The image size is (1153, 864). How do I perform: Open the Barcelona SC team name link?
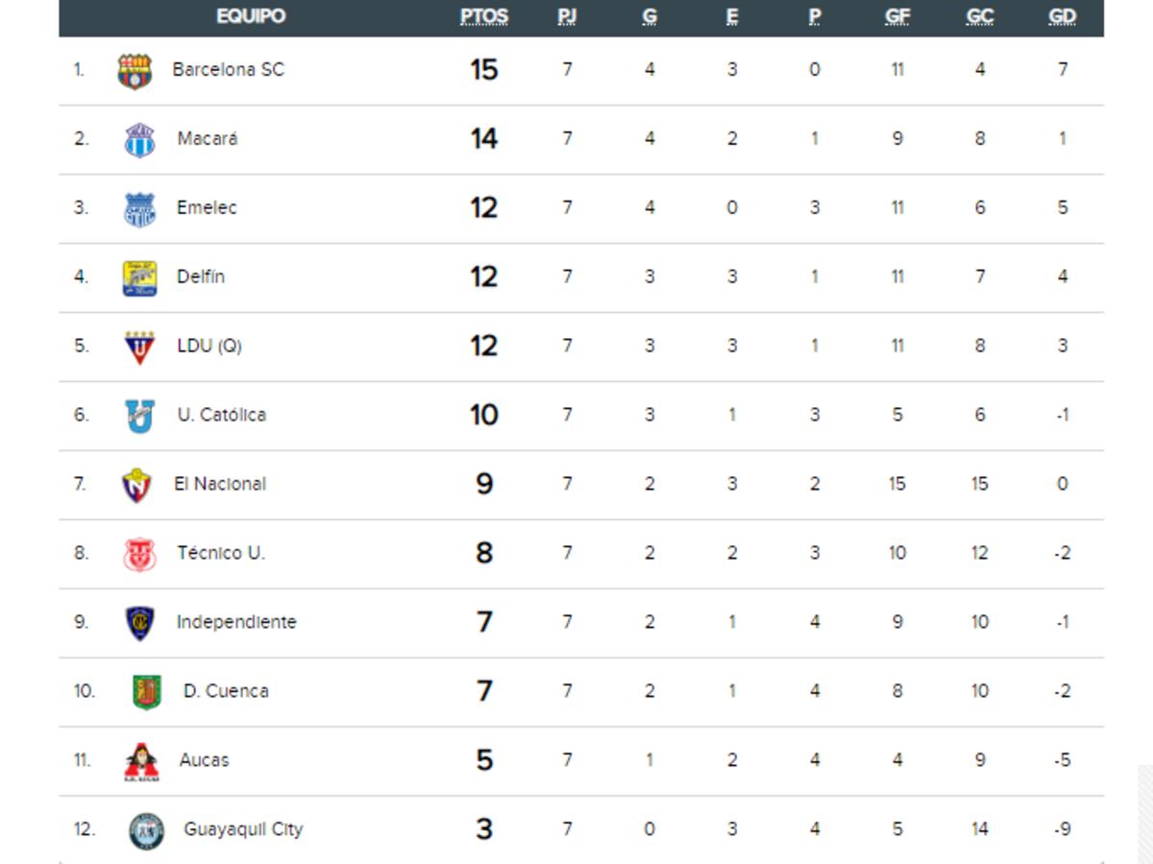229,69
